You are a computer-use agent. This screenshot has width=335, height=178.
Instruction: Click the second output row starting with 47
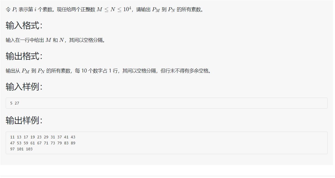coord(43,143)
